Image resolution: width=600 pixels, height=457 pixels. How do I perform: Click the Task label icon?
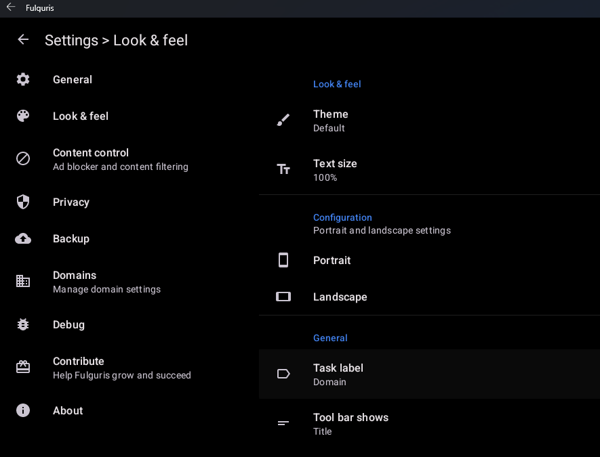point(283,374)
